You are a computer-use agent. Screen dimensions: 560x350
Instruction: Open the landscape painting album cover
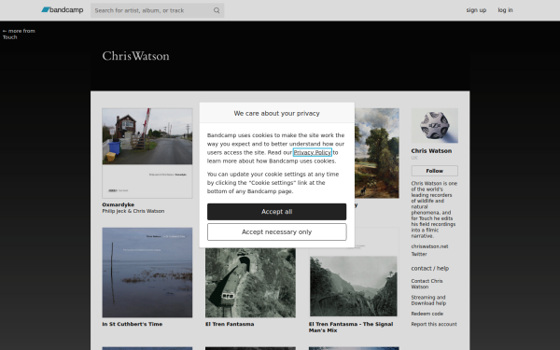tap(377, 153)
